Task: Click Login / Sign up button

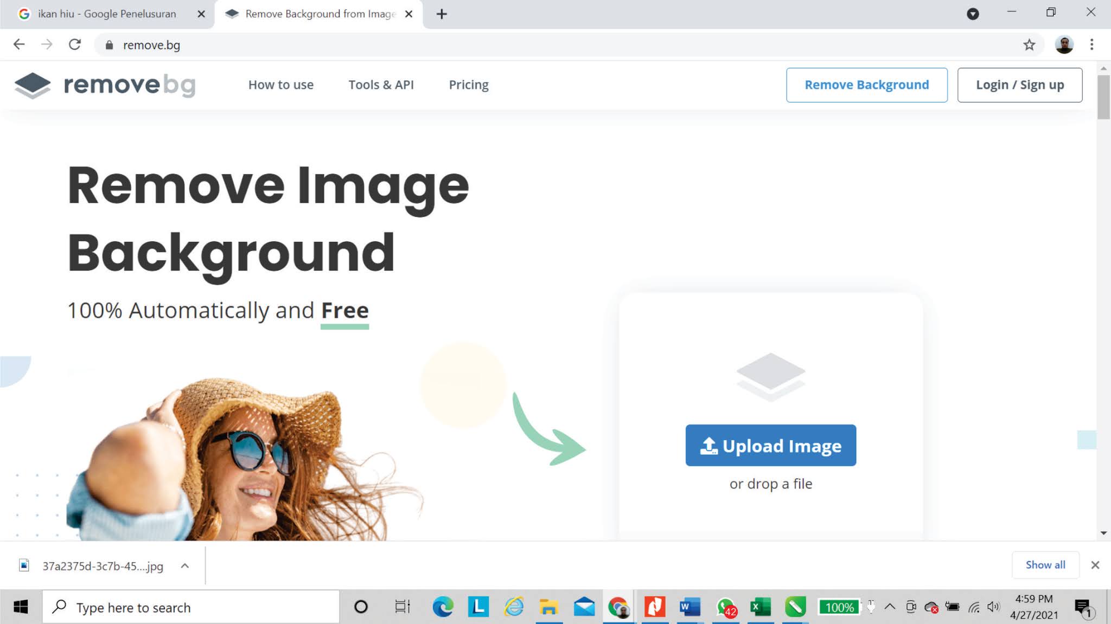Action: click(x=1019, y=85)
